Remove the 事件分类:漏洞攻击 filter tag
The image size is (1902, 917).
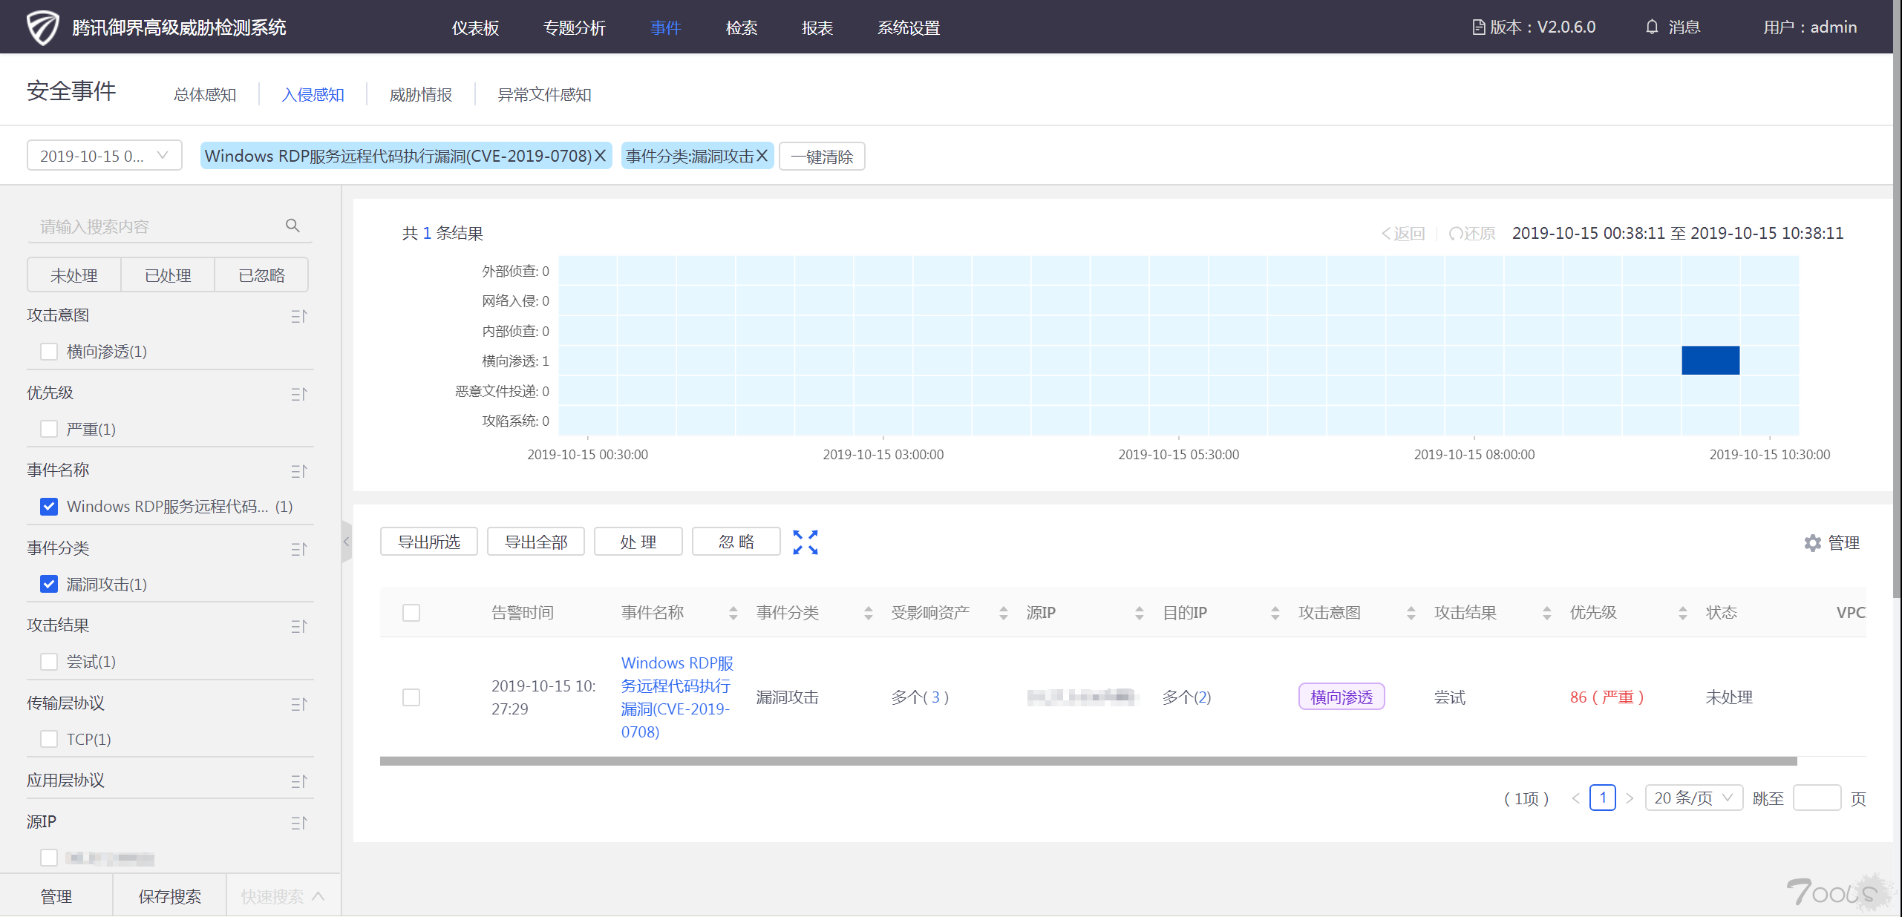point(762,156)
